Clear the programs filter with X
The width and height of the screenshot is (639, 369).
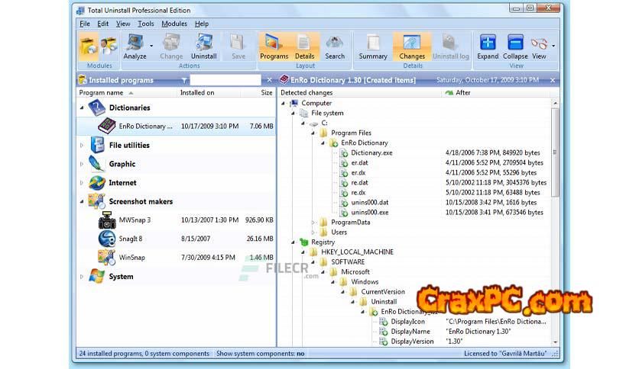(x=269, y=80)
